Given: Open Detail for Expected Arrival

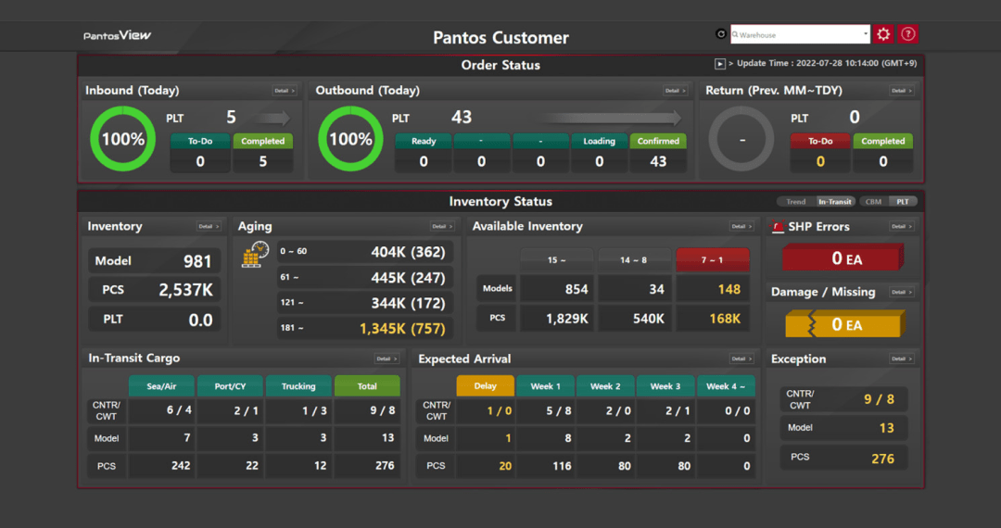Looking at the screenshot, I should (x=741, y=359).
